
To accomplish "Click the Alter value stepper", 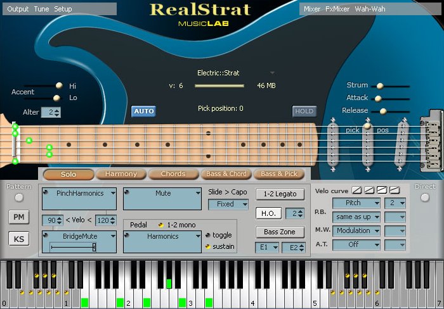I will coord(57,112).
